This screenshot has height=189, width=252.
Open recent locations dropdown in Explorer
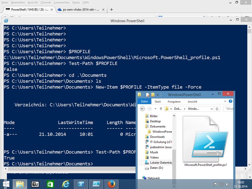(155, 109)
